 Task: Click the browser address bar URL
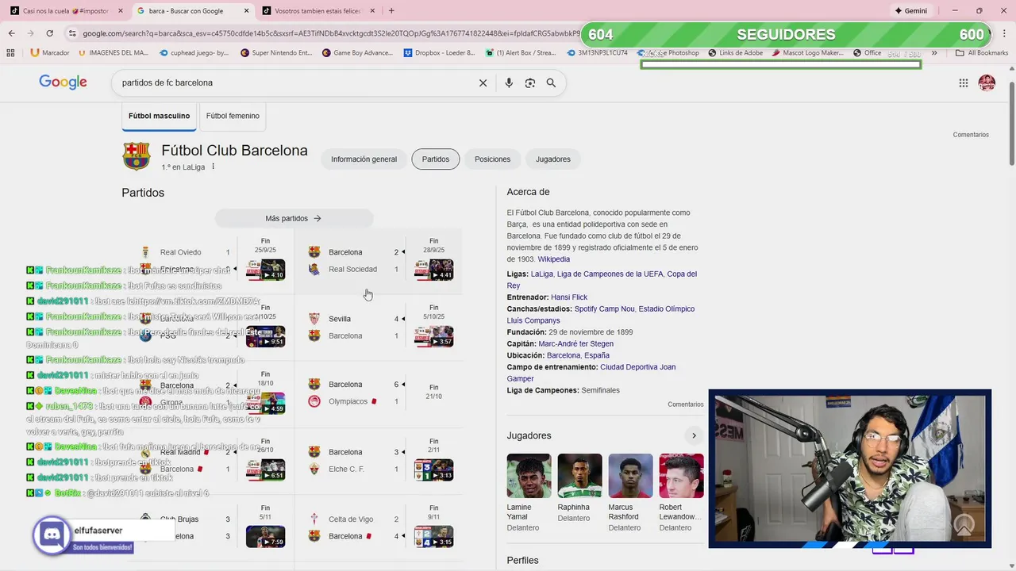click(x=329, y=33)
